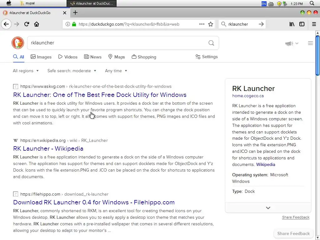Click the home.cogeco.ca link

[248, 96]
